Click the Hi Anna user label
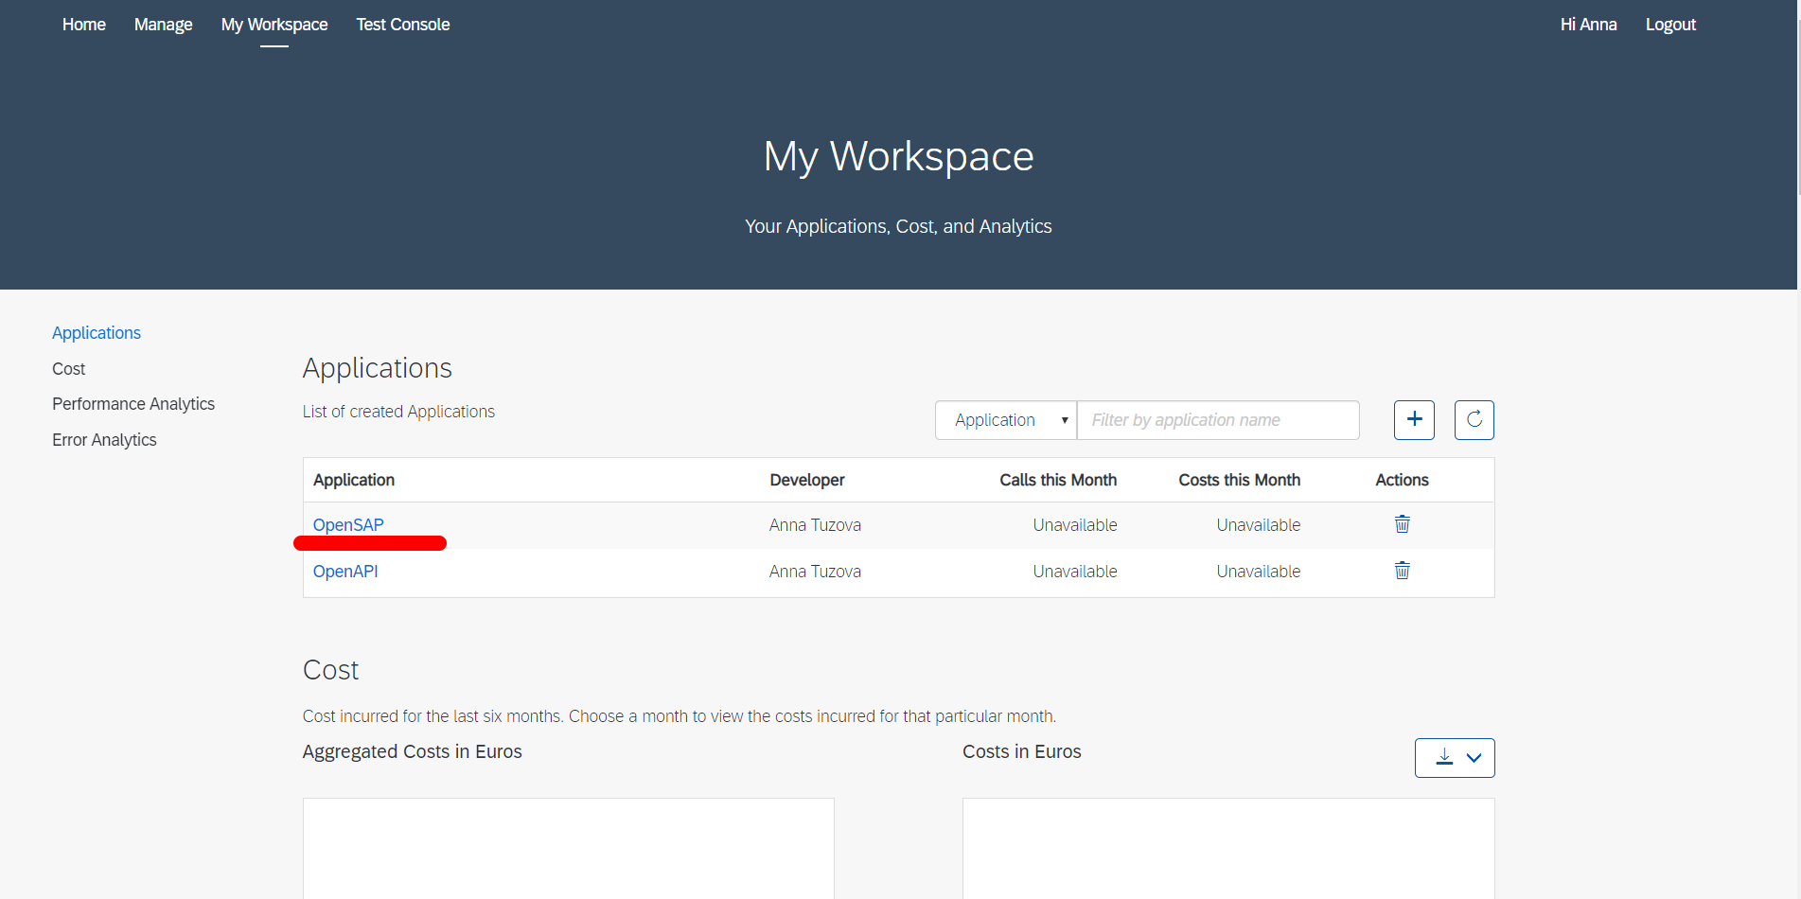This screenshot has height=899, width=1801. click(1588, 24)
